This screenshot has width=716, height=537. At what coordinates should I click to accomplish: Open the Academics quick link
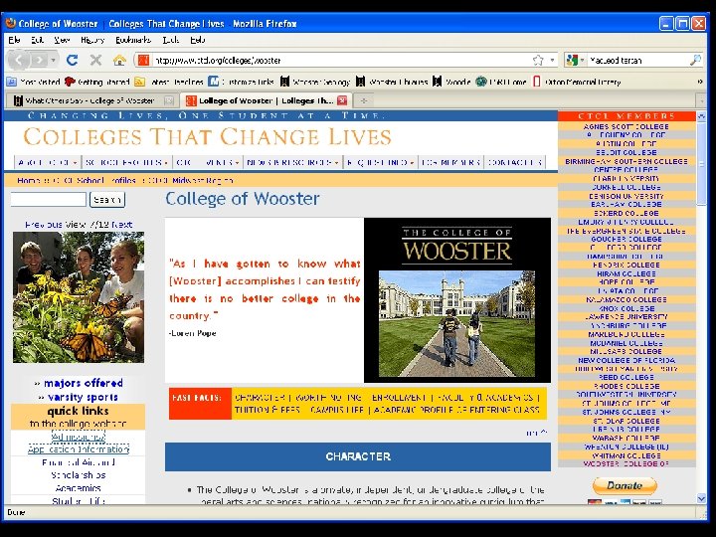pos(79,488)
